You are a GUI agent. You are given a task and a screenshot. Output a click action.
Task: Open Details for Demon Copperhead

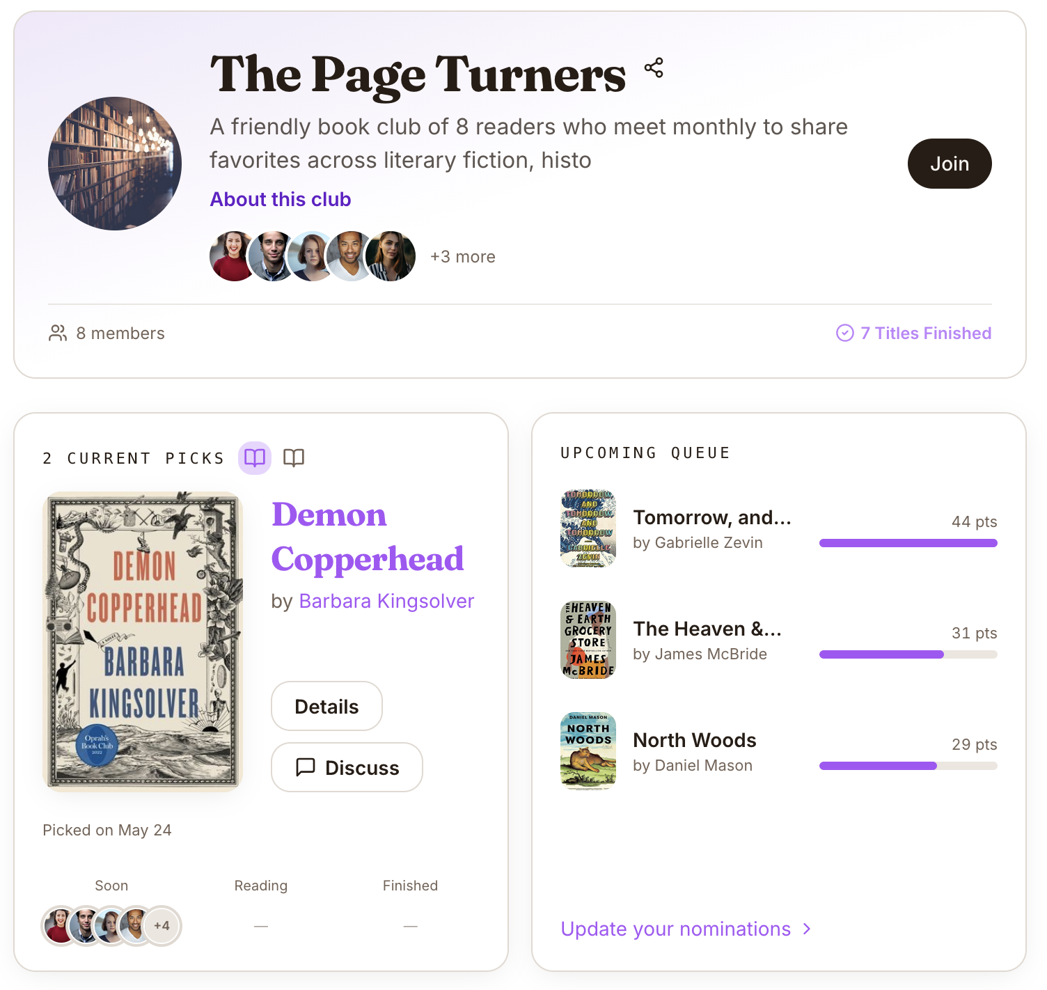tap(326, 706)
